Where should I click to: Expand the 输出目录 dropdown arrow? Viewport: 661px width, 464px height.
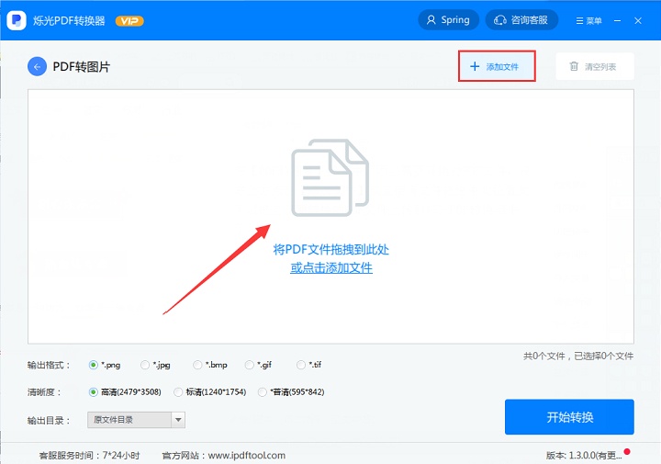(x=178, y=420)
